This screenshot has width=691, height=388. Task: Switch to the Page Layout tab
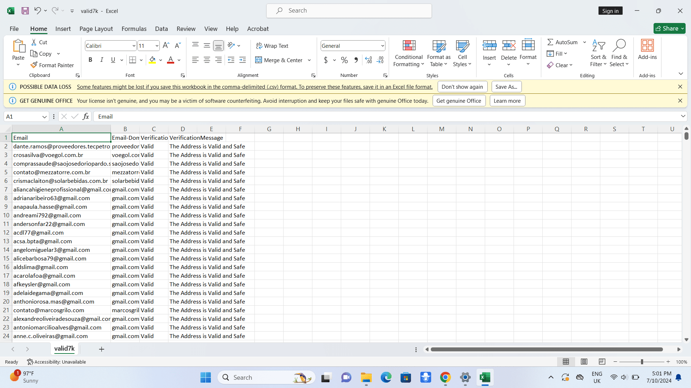click(x=96, y=29)
